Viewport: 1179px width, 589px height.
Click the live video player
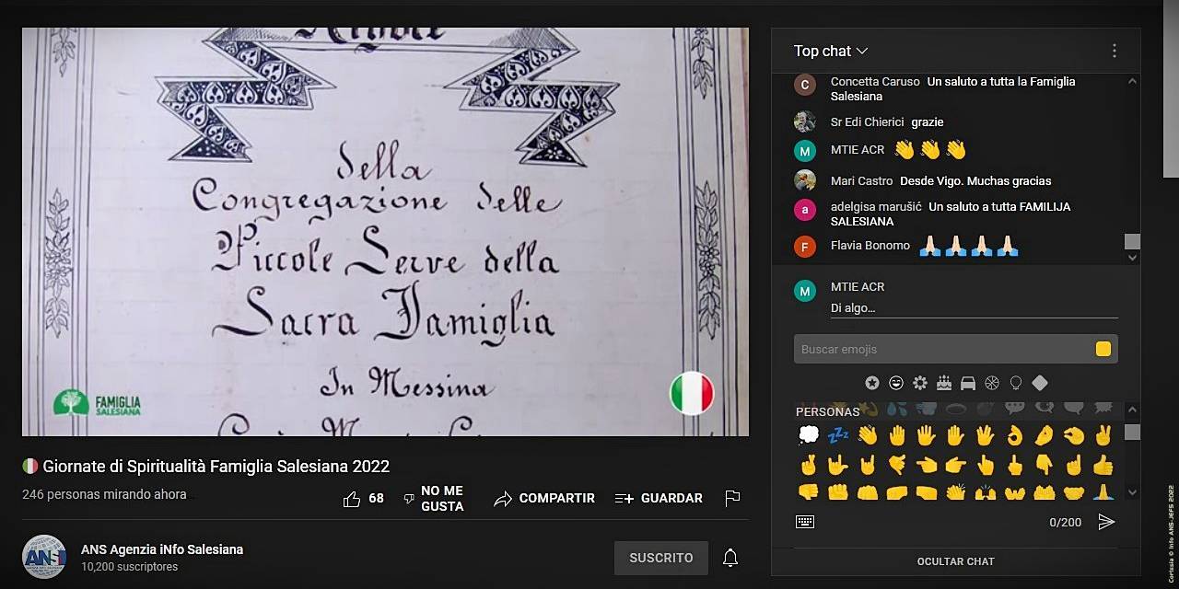(385, 231)
